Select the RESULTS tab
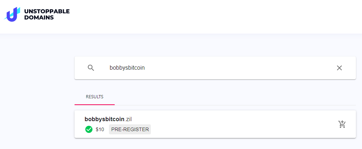 (95, 97)
